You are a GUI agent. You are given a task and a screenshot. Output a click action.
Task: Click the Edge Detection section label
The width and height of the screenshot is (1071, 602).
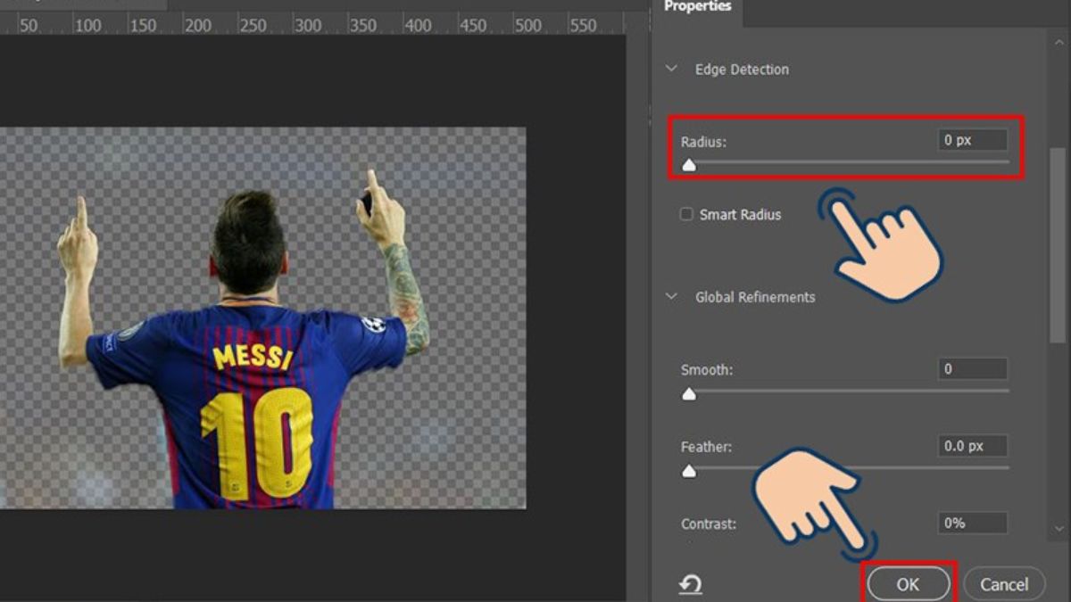[x=742, y=69]
